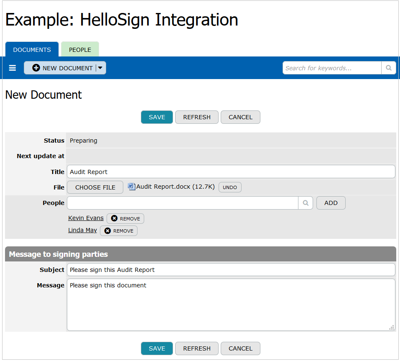Open the Kevin Evans link
This screenshot has width=400, height=361.
click(86, 218)
